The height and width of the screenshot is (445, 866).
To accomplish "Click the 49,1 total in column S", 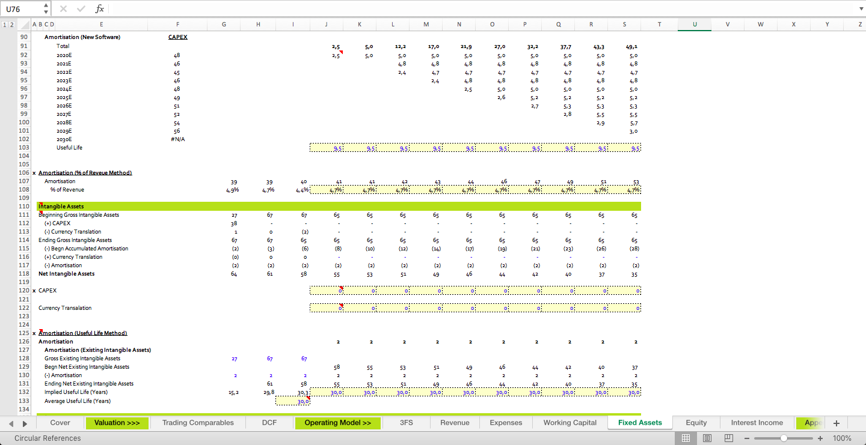I will coord(631,46).
